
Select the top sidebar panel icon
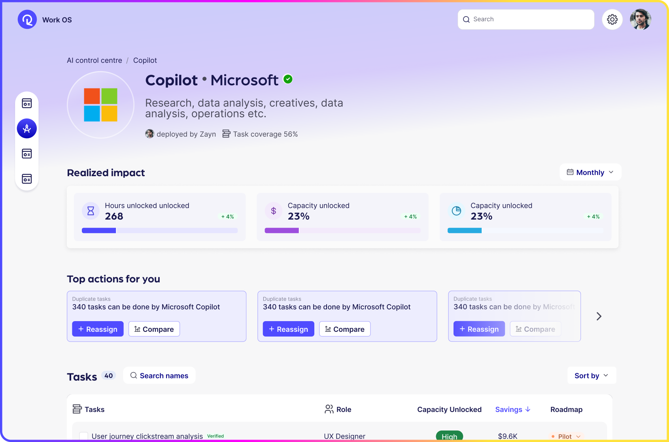coord(27,103)
